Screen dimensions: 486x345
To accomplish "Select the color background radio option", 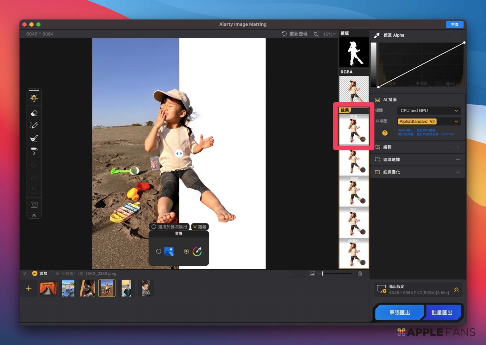I will 186,251.
